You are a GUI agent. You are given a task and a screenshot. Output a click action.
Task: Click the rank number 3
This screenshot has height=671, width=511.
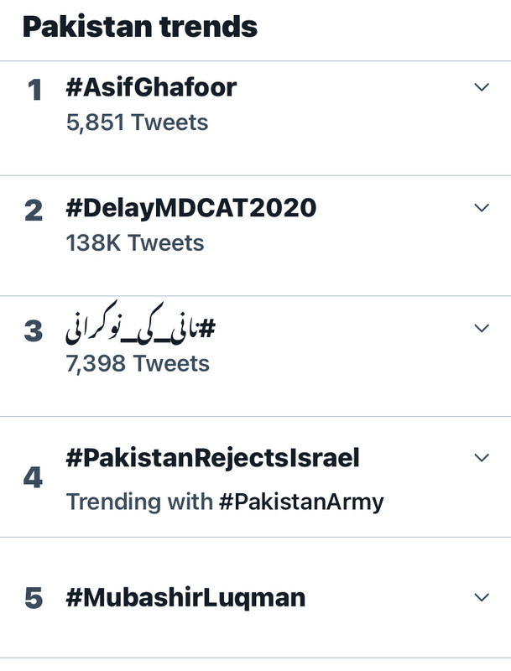34,331
